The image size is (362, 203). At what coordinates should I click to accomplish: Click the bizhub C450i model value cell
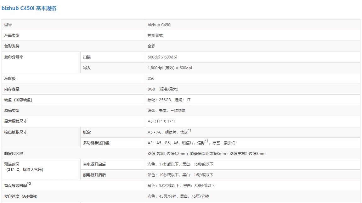pyautogui.click(x=159, y=25)
